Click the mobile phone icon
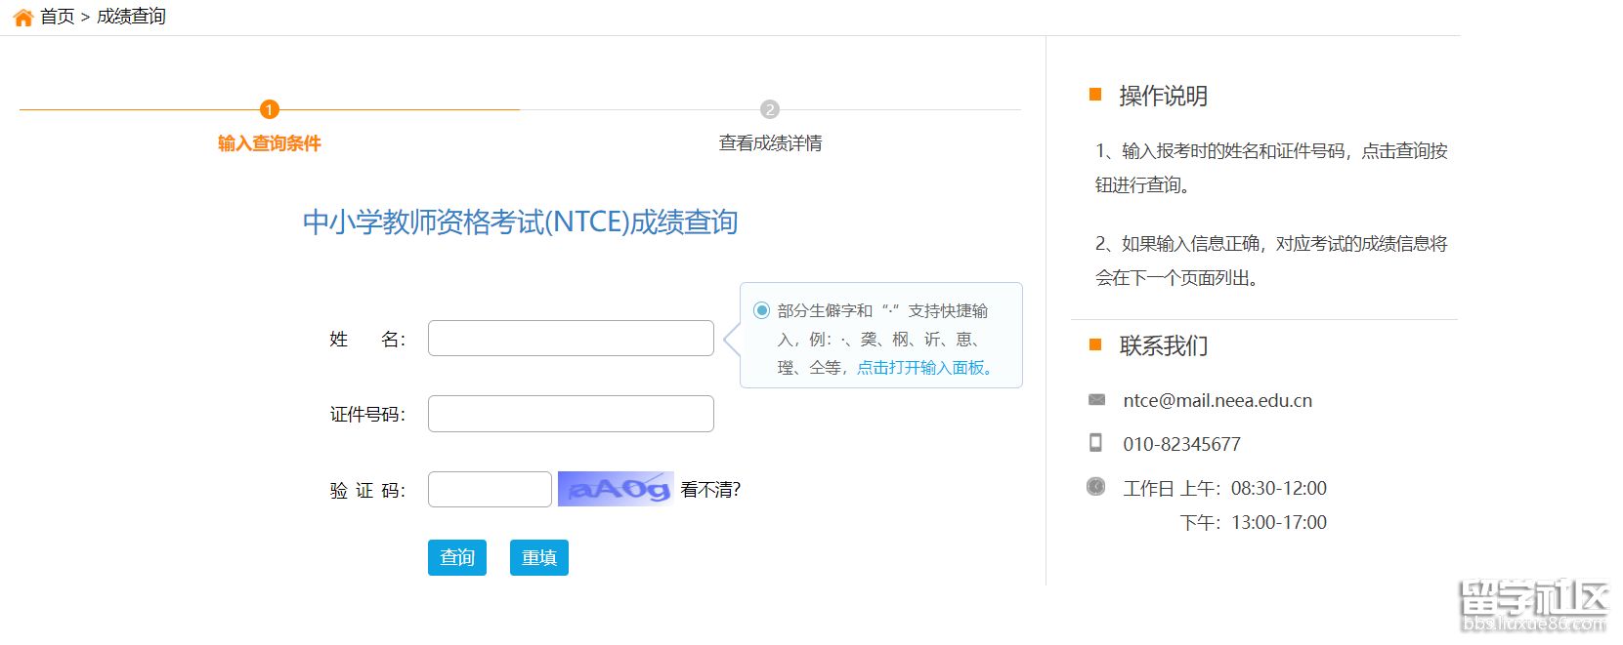The height and width of the screenshot is (645, 1623). coord(1095,443)
